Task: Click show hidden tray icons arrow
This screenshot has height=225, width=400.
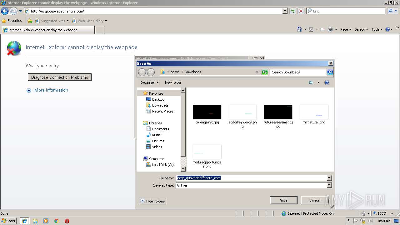Action: pos(348,221)
